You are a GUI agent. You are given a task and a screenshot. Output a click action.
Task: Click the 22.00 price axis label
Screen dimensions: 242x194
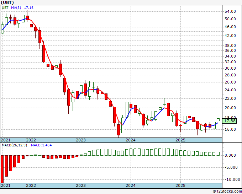click(x=230, y=98)
